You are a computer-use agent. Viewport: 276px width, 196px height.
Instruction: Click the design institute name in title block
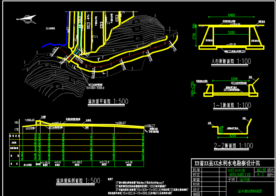coord(227,163)
